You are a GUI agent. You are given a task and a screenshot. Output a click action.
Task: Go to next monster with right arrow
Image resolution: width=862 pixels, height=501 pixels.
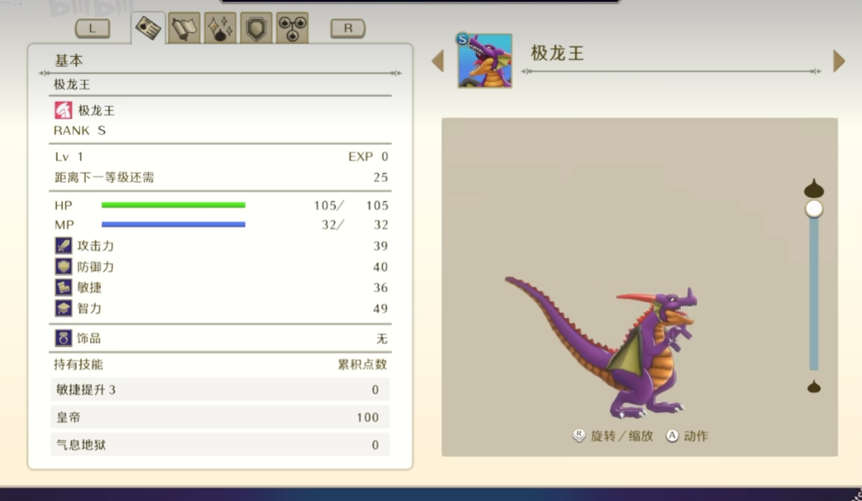click(838, 61)
